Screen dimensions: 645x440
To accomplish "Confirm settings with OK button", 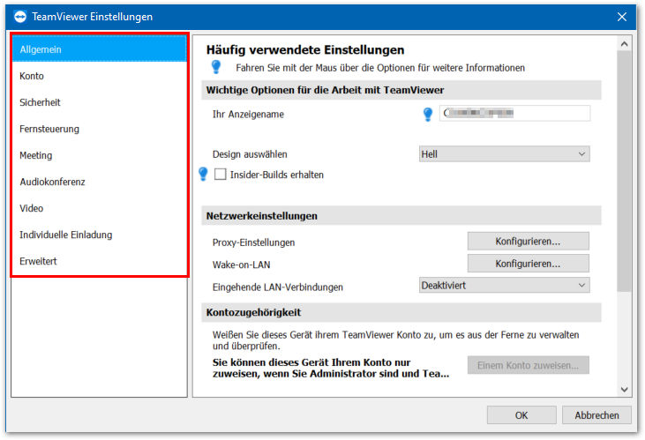I will (521, 415).
